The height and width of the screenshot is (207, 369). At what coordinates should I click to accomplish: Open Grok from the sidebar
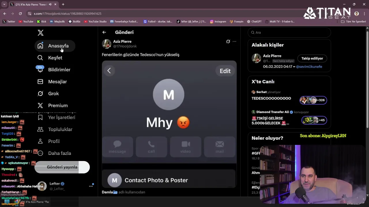(x=48, y=93)
